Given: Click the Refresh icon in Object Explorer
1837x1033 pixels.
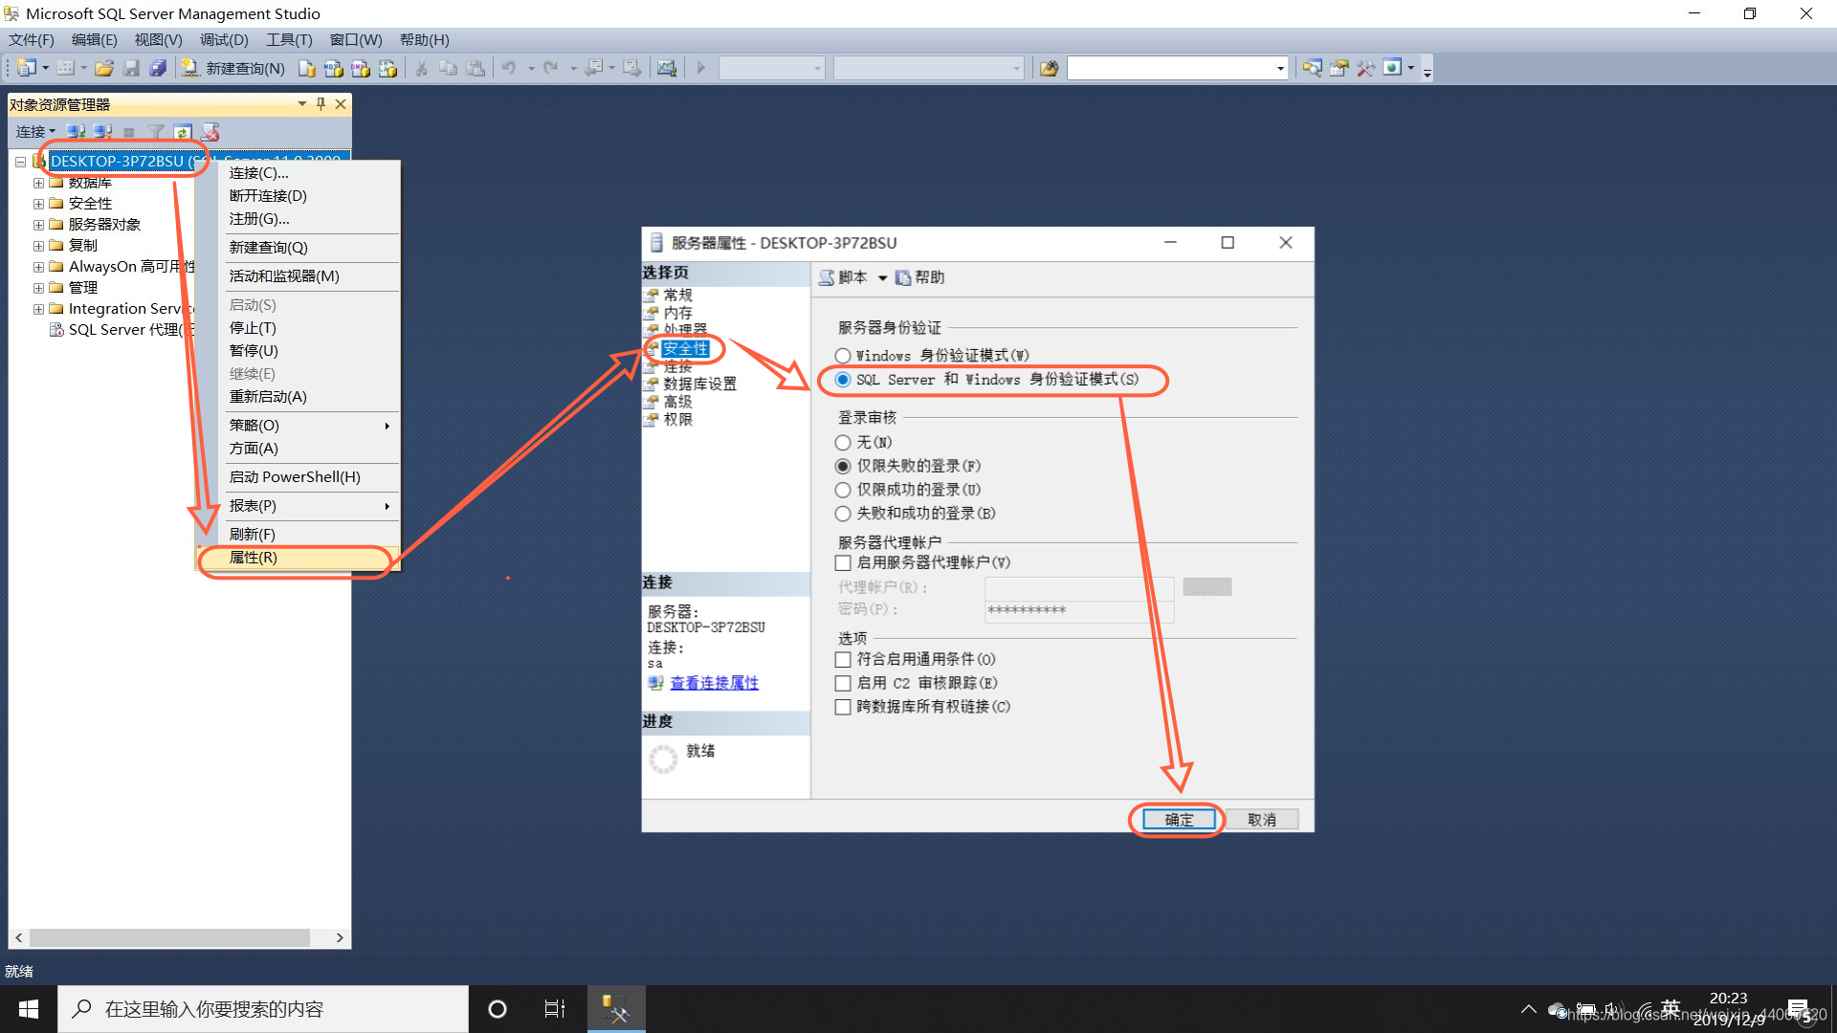Looking at the screenshot, I should (x=183, y=131).
